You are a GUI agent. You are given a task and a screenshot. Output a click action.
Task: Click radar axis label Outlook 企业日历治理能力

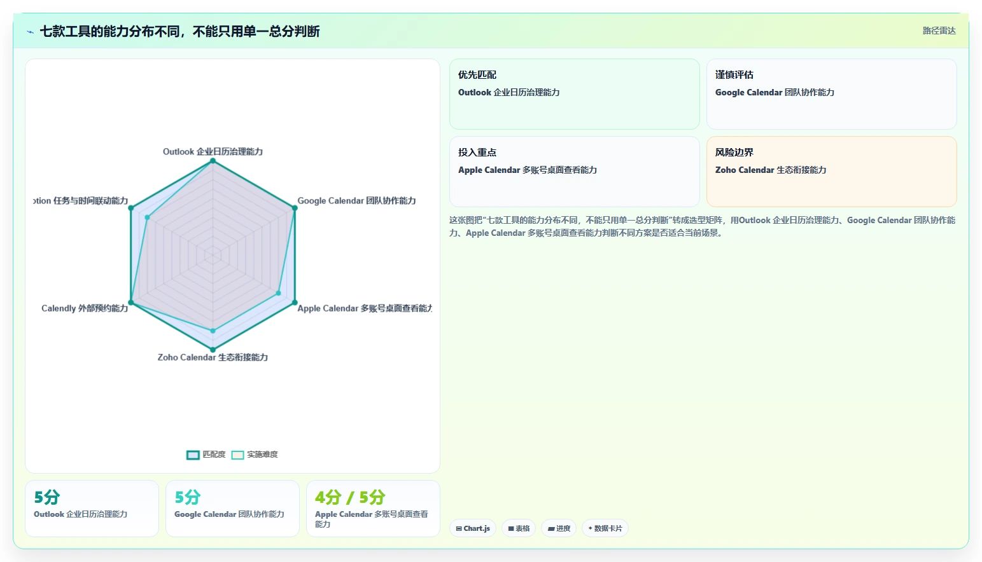pos(213,151)
